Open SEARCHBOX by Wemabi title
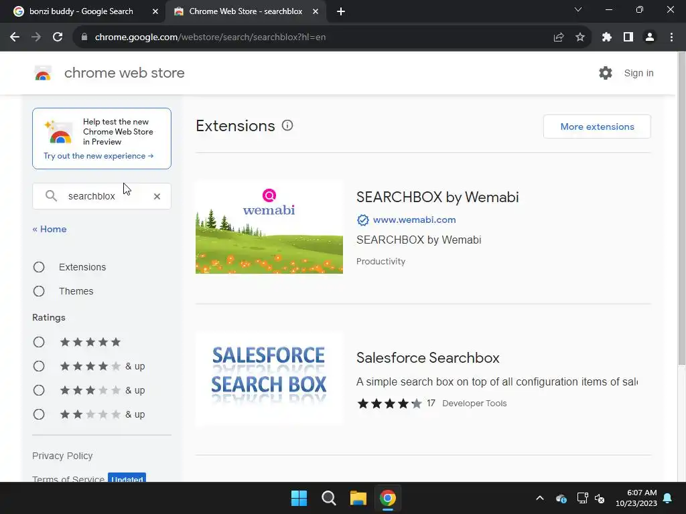 coord(437,197)
